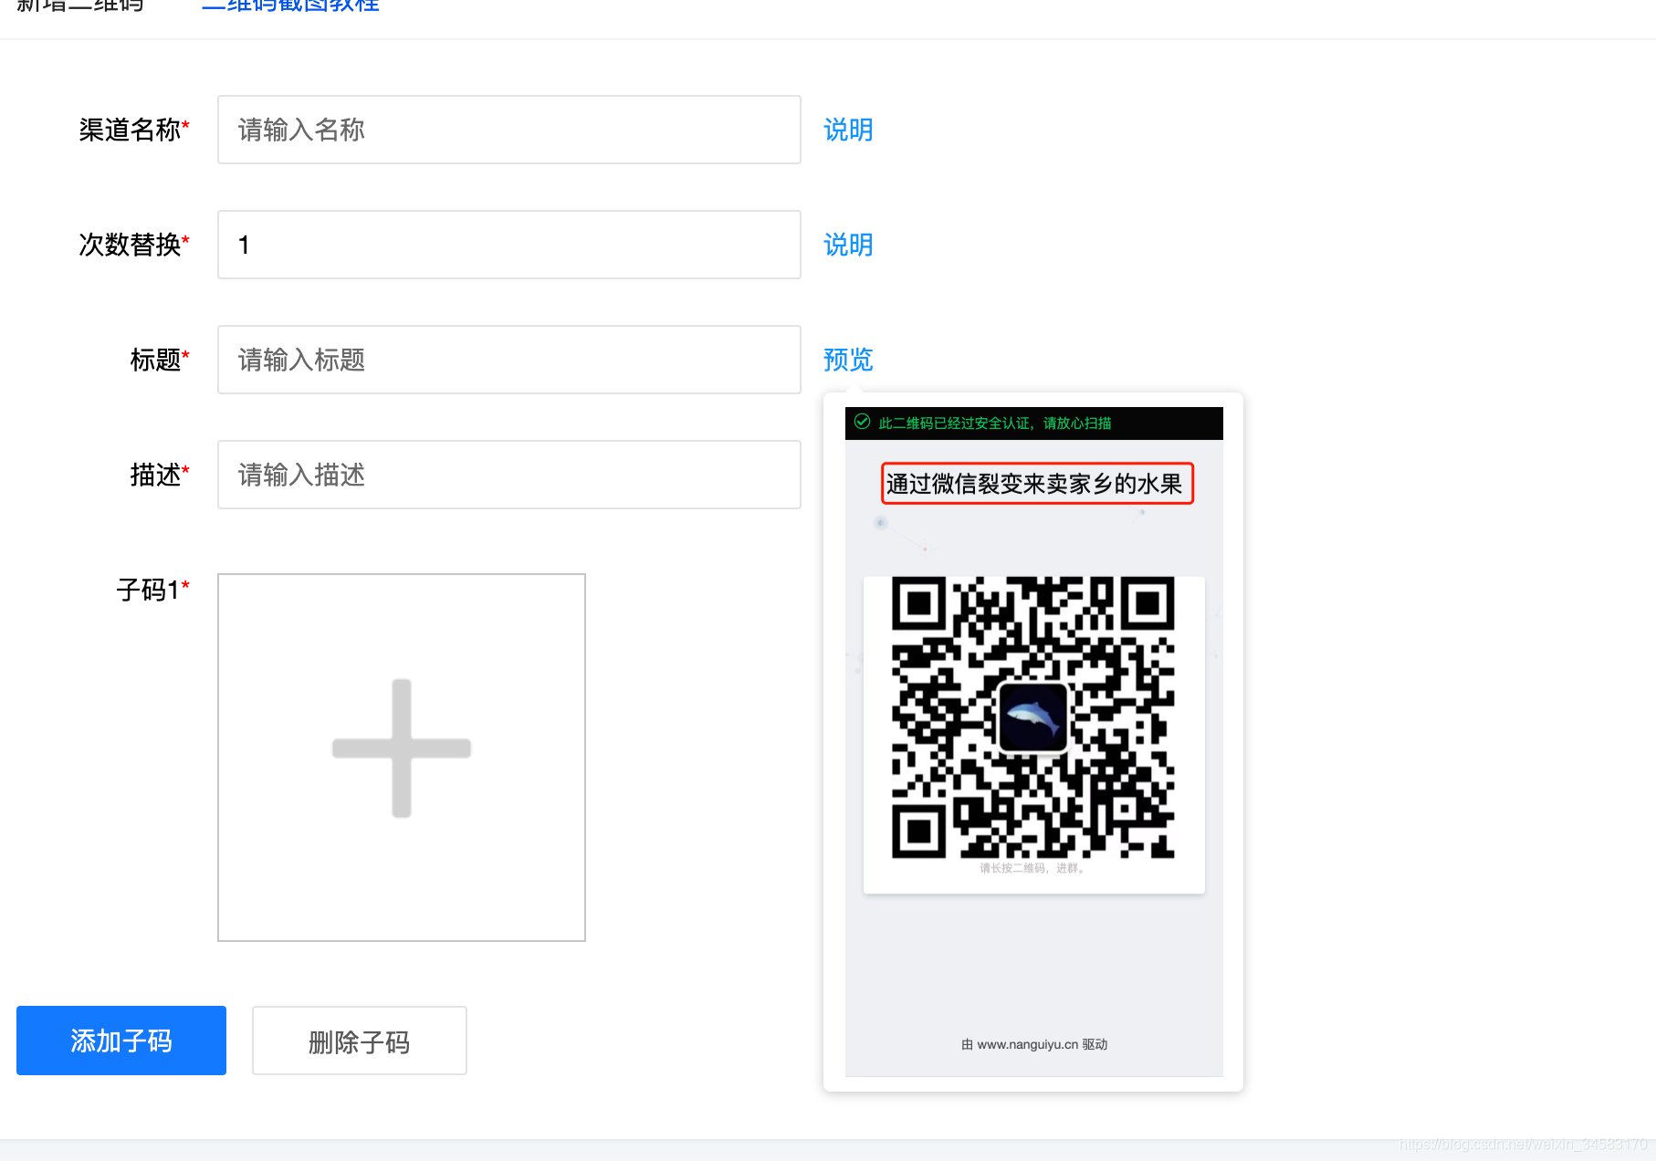Click the 渠道名称 name input field

coord(509,130)
